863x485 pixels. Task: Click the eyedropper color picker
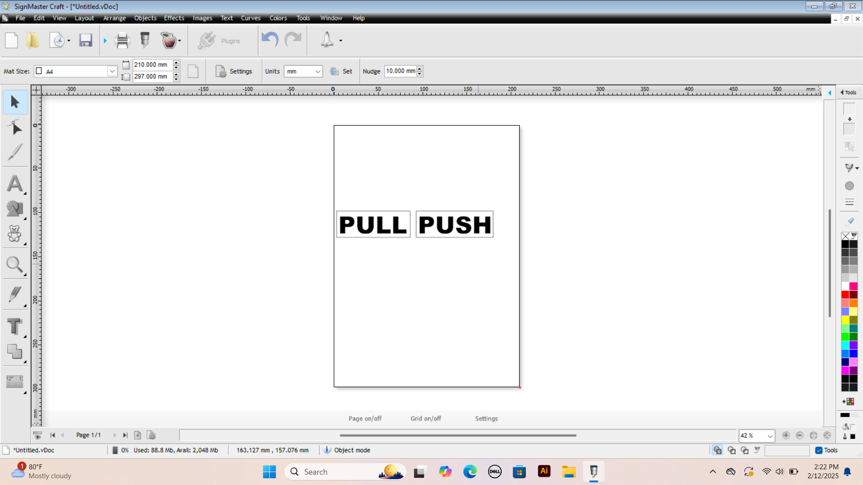click(850, 221)
